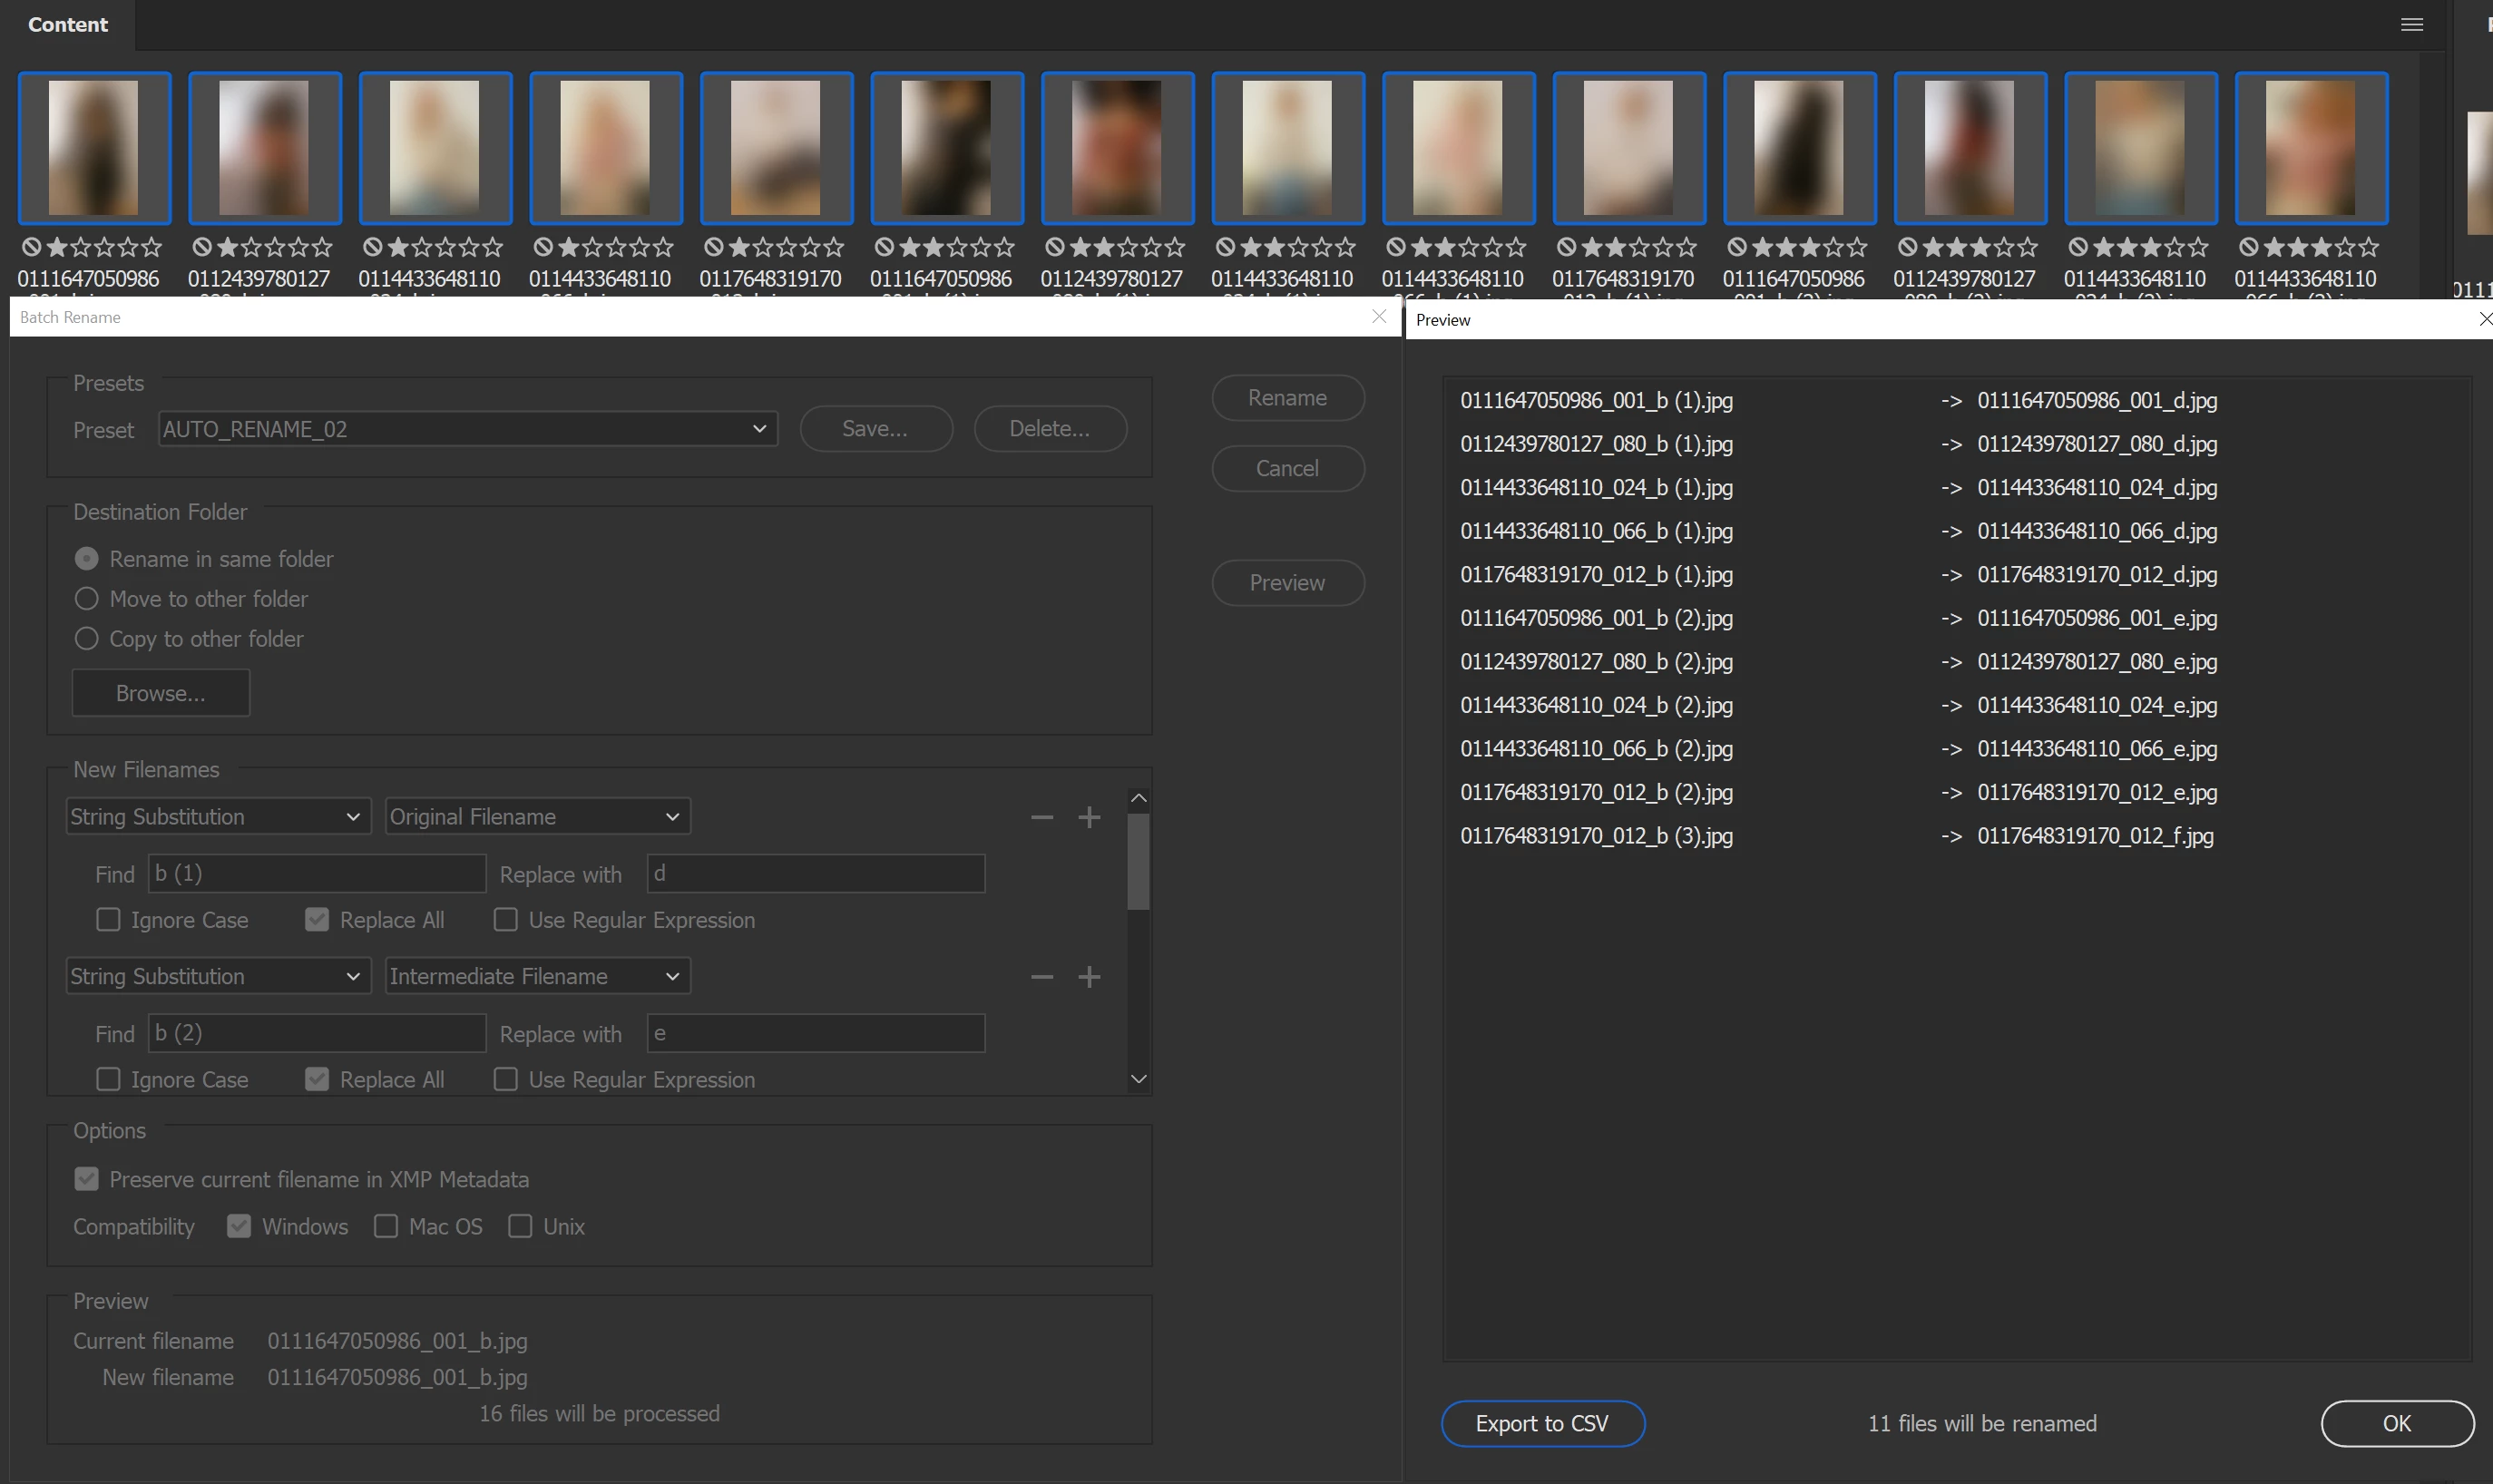Open the AUTO_RENAME_02 preset dropdown

click(x=467, y=429)
